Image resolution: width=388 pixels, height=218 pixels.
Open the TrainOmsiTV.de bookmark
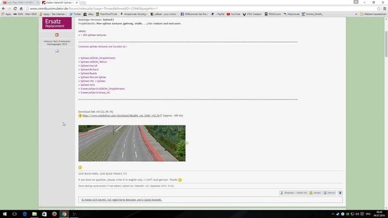point(107,14)
